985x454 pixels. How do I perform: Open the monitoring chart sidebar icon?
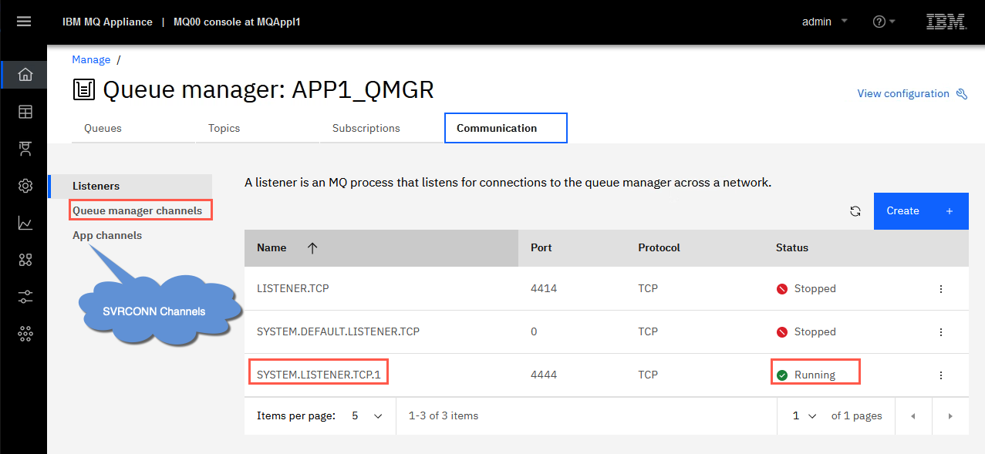[x=25, y=223]
